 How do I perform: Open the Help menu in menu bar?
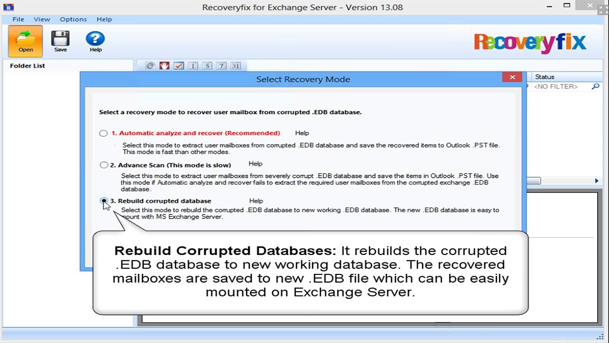[104, 20]
